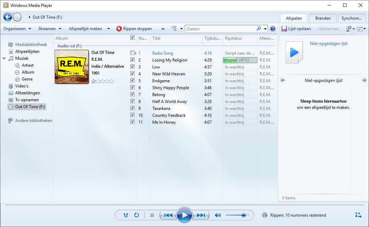Click the Niet-opgeslagen lijst link
The height and width of the screenshot is (227, 369).
click(x=328, y=44)
